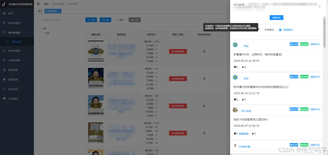Screen dimensions: 328x155
Task: Click the star like icon on the 2024-08-16 comment
Action: pos(243,99)
